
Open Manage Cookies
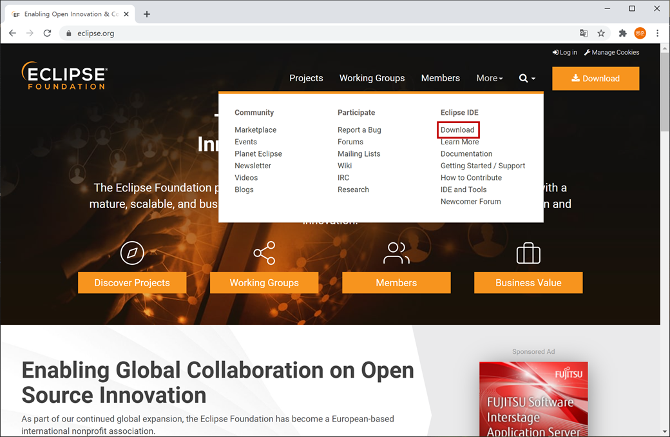click(611, 52)
